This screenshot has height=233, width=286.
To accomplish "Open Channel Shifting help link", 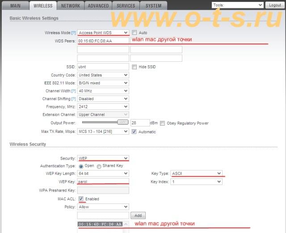I will tap(73, 99).
